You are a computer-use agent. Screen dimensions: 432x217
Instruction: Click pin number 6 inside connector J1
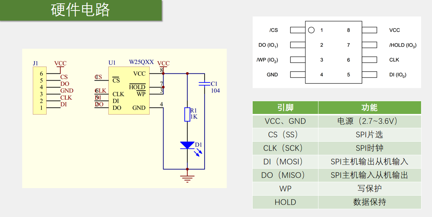41,73
